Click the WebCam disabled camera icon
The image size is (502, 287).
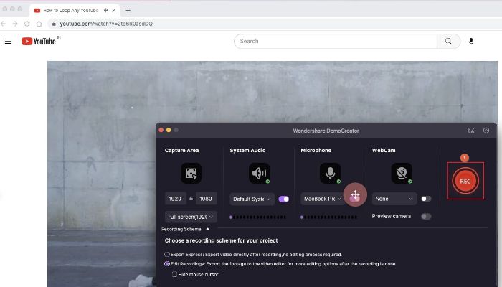click(x=402, y=173)
